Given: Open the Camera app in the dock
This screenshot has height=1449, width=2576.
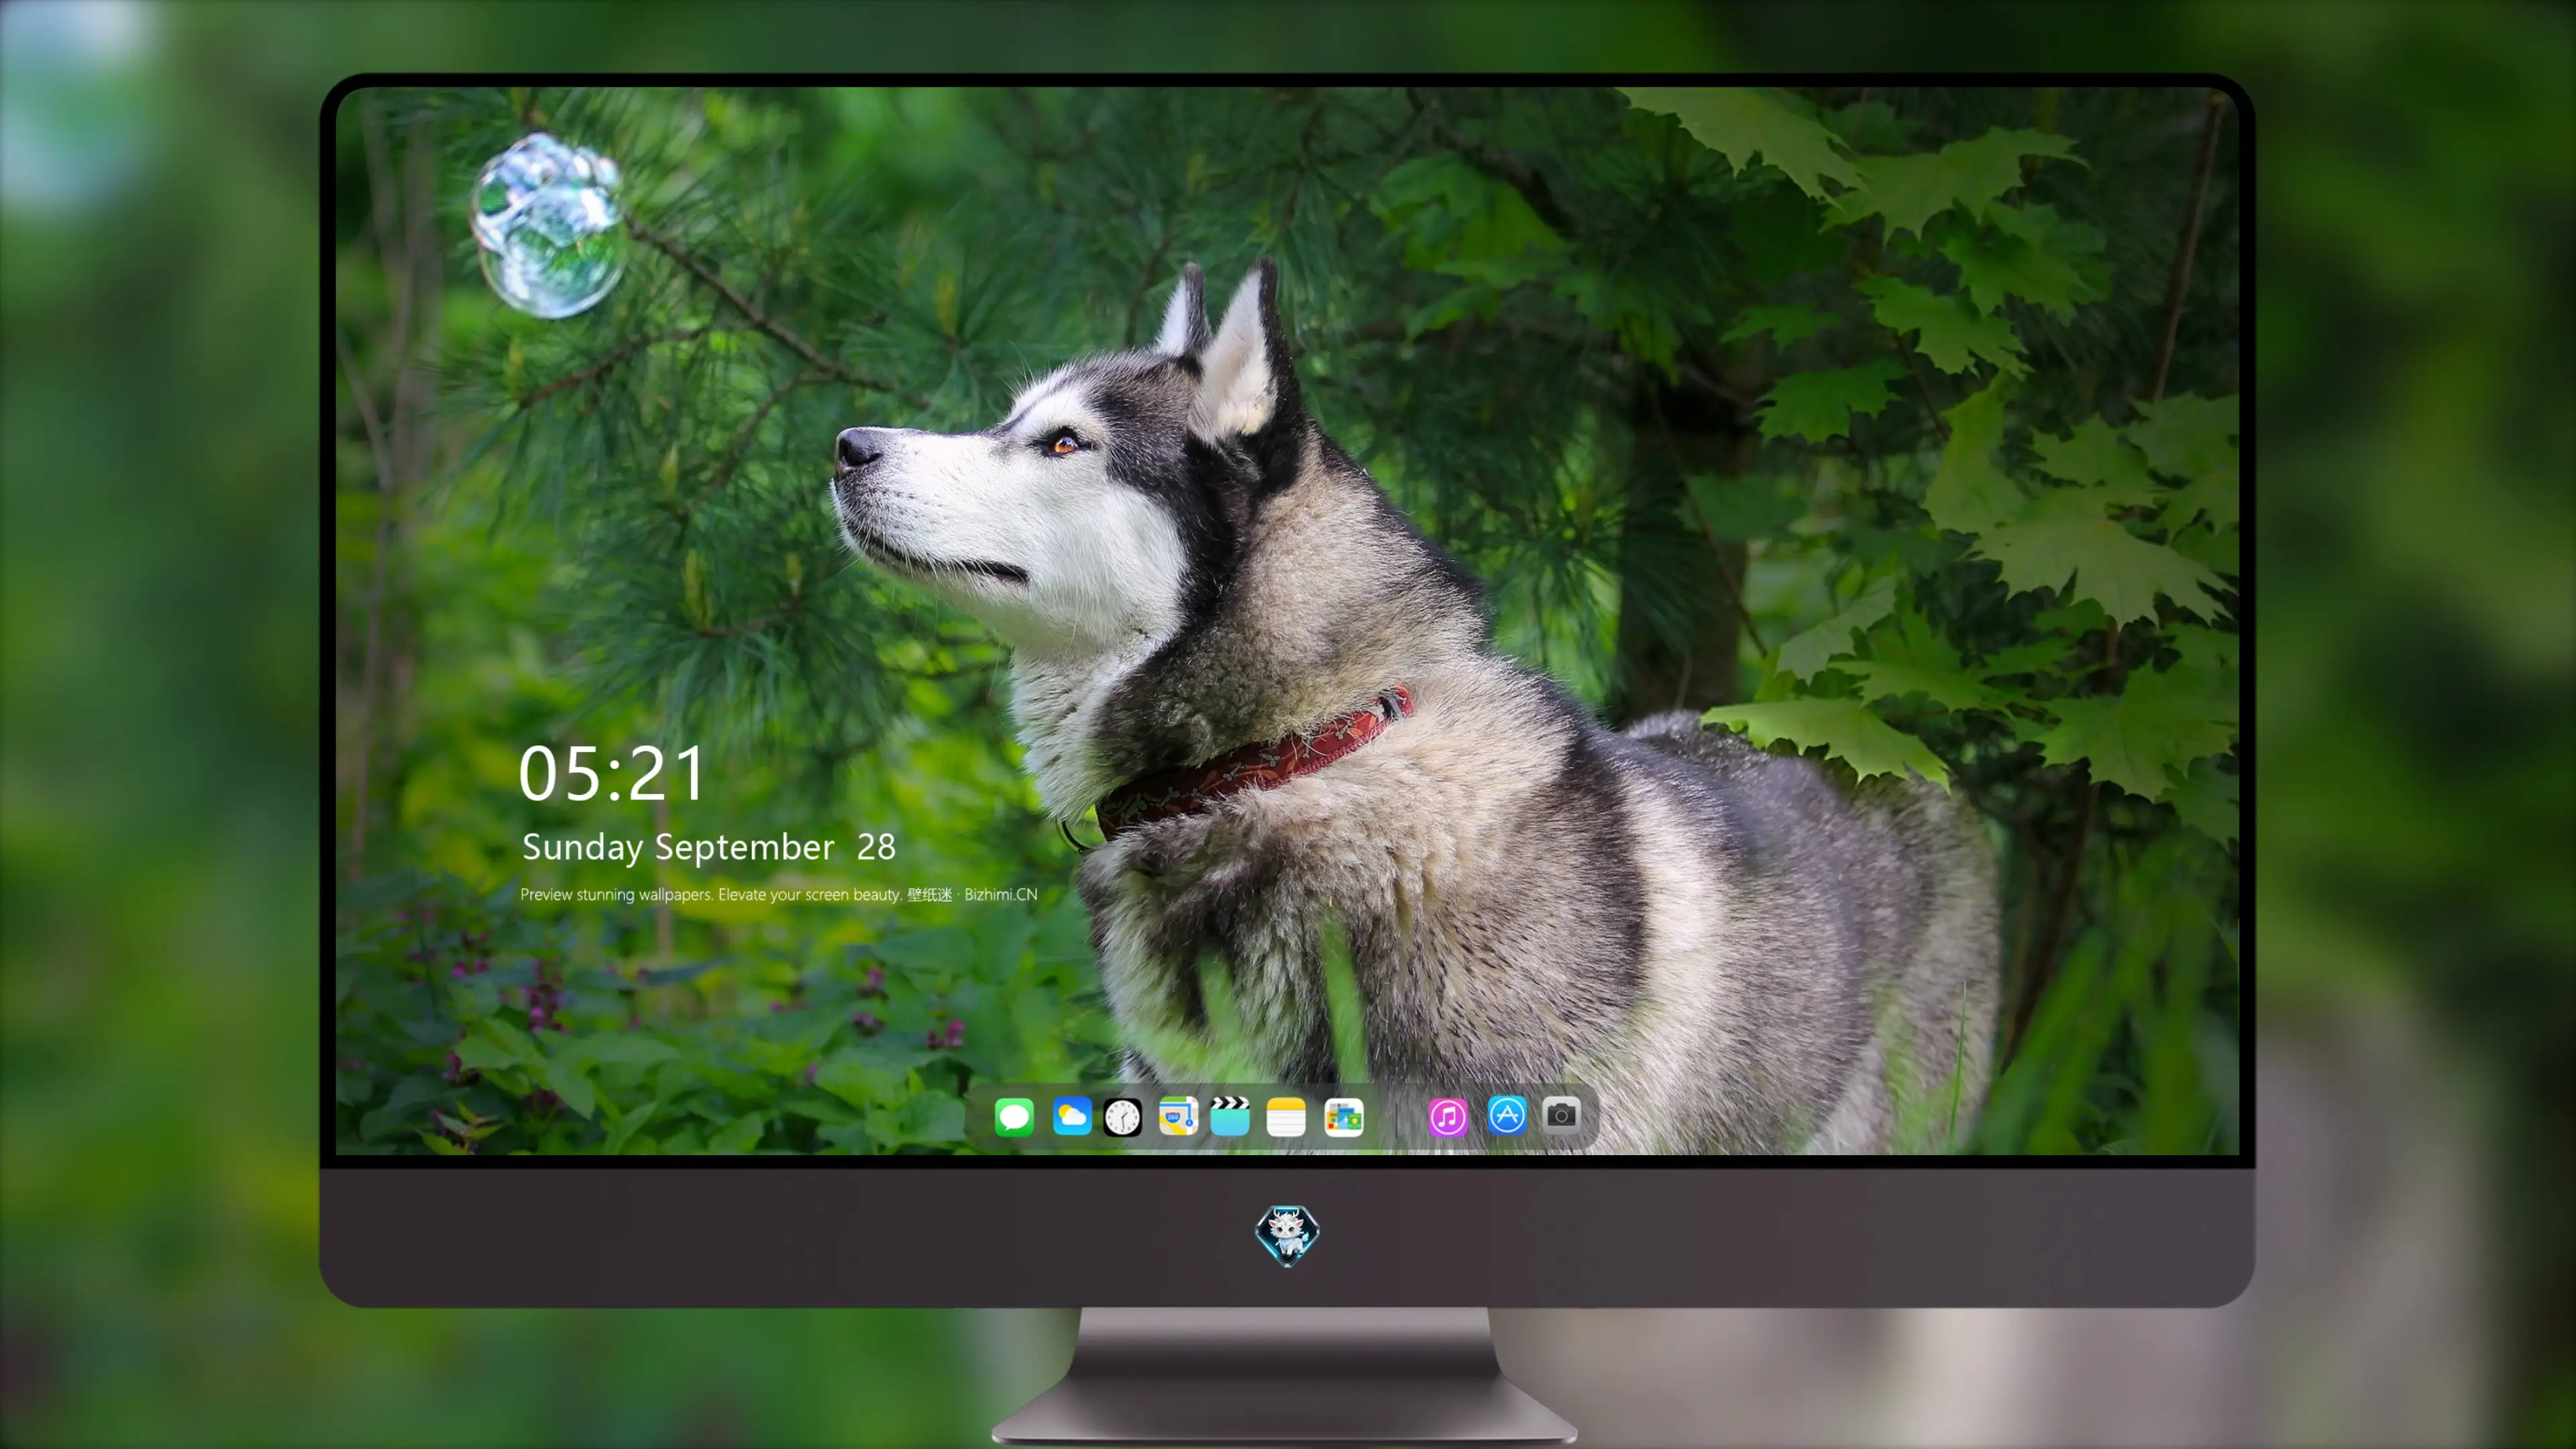Looking at the screenshot, I should 1561,1114.
